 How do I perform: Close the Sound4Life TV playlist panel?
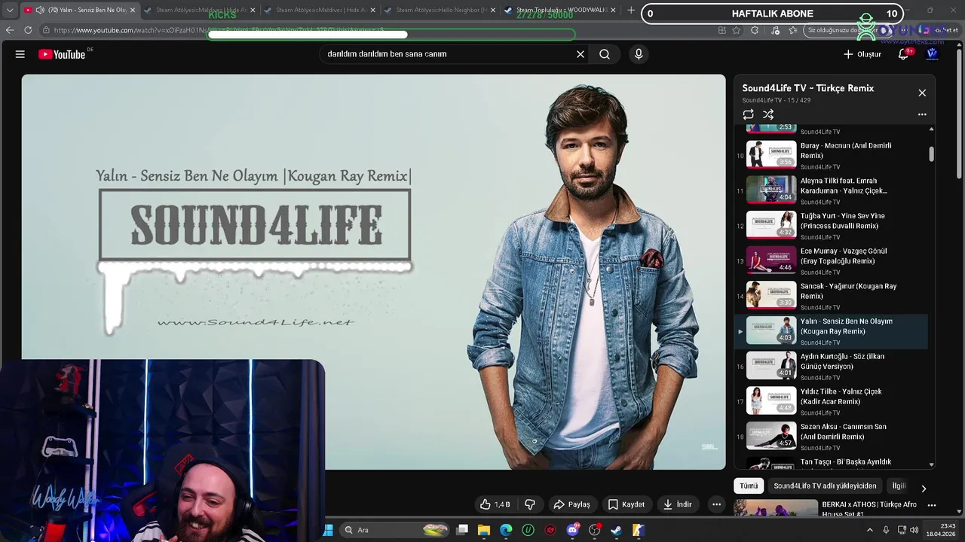(922, 93)
